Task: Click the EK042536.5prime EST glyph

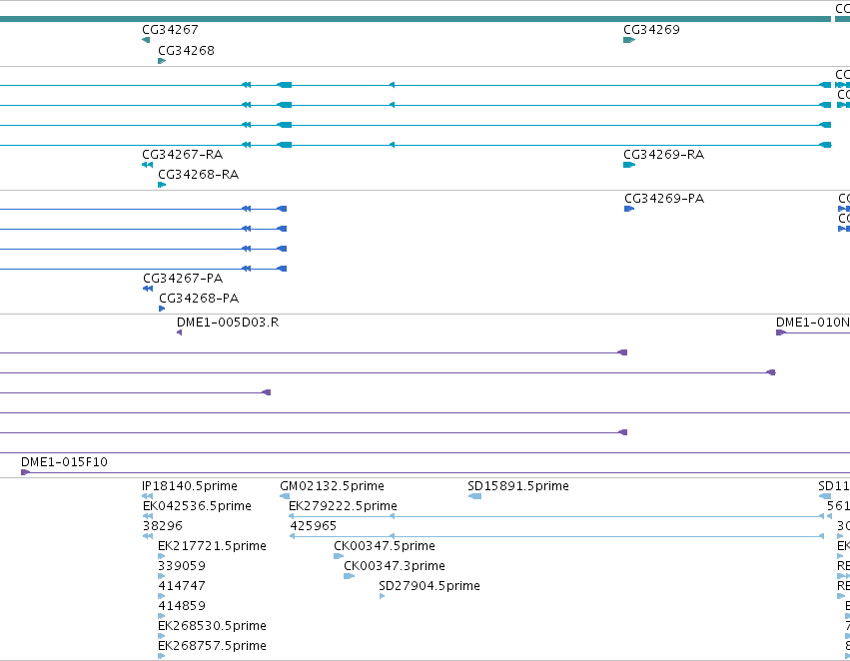Action: tap(148, 516)
